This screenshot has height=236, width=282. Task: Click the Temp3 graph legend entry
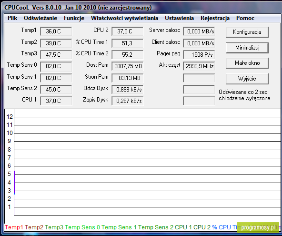tap(54, 227)
